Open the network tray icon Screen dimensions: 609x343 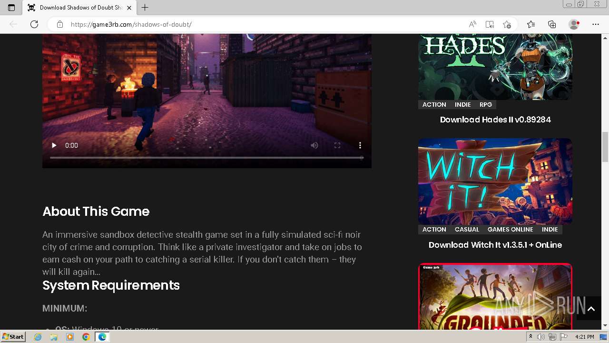[x=552, y=337]
